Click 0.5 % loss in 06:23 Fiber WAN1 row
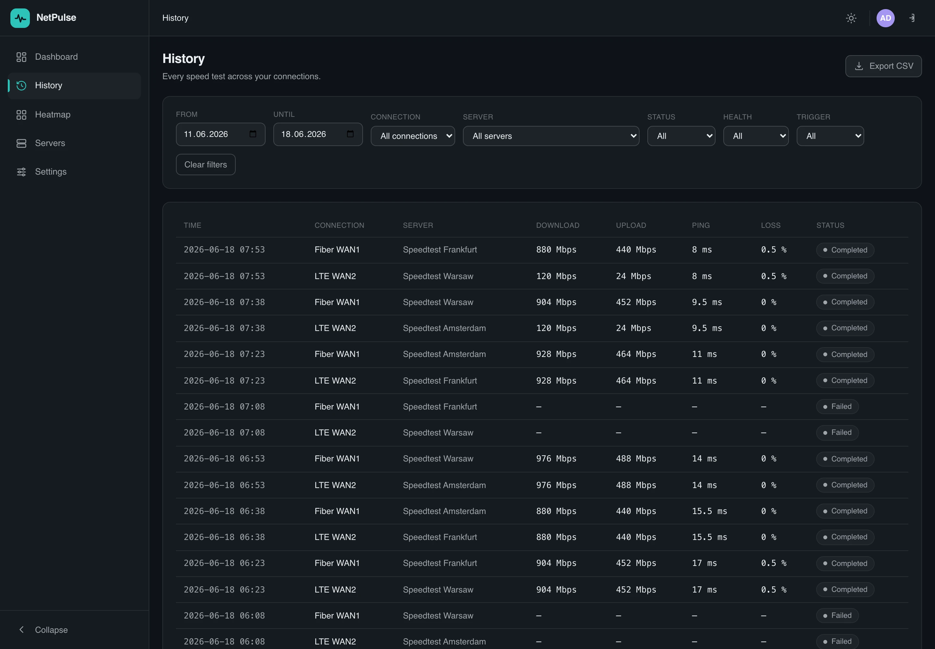Screen dimensions: 935x649 click(x=774, y=563)
